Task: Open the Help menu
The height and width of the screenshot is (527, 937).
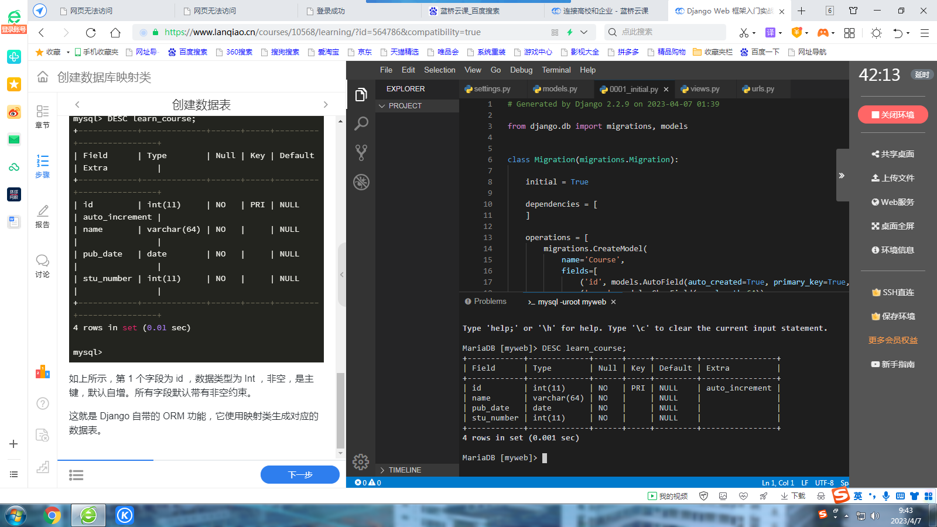Action: (587, 70)
